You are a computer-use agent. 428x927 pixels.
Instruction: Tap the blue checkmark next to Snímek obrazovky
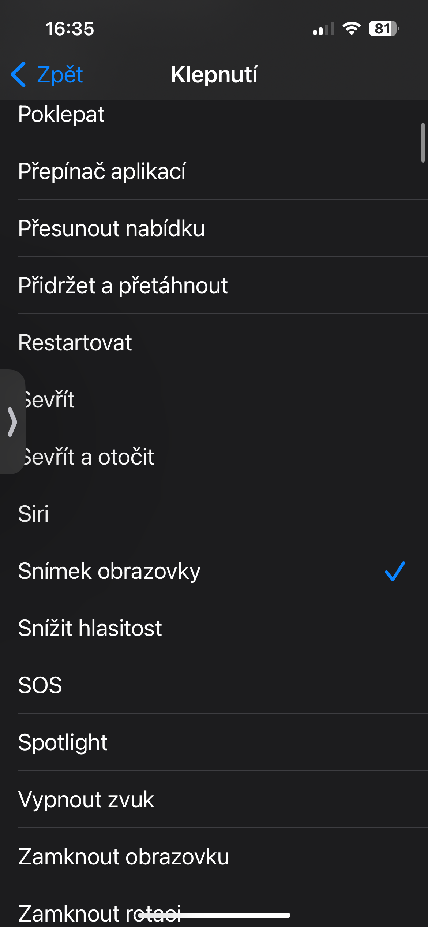pyautogui.click(x=395, y=571)
